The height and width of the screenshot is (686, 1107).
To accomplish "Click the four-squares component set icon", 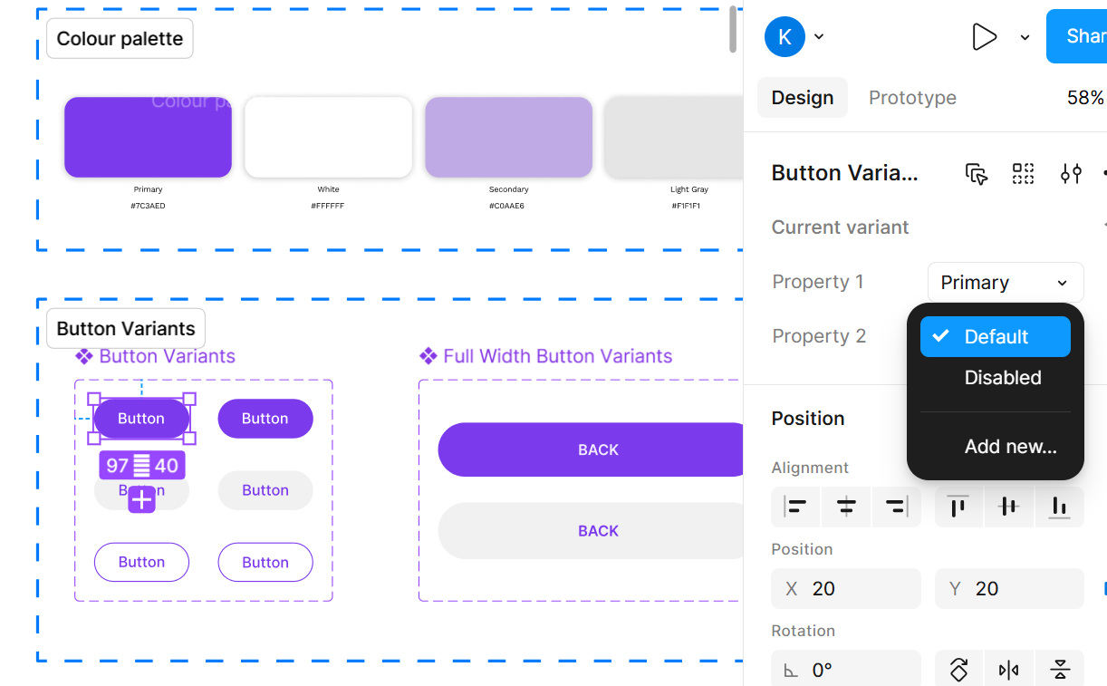I will (x=1023, y=174).
